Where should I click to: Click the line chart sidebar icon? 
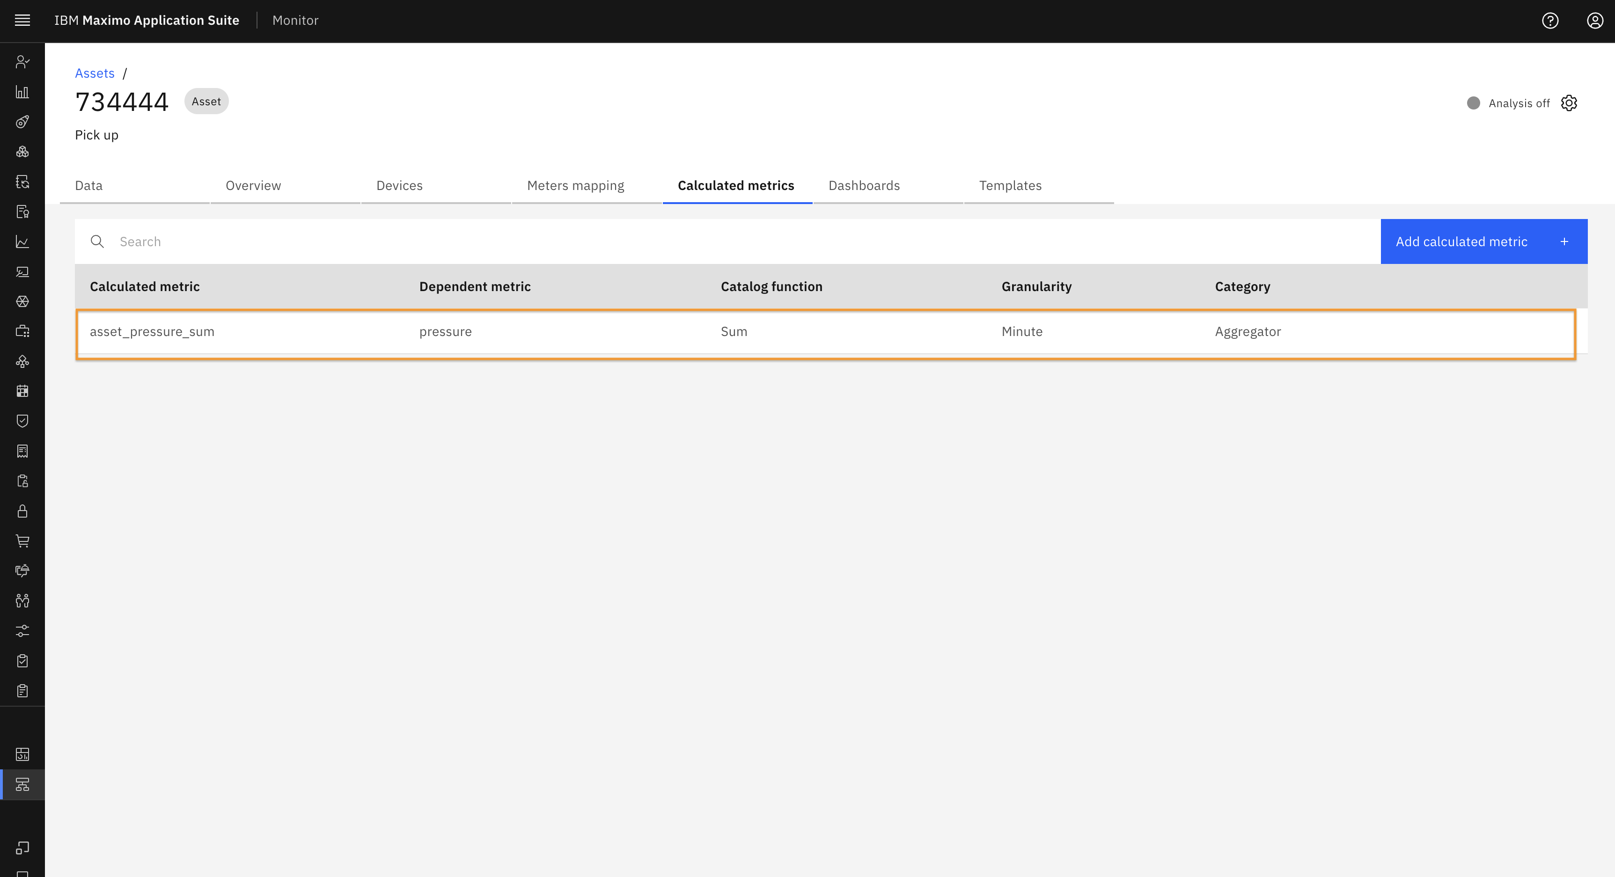tap(22, 242)
